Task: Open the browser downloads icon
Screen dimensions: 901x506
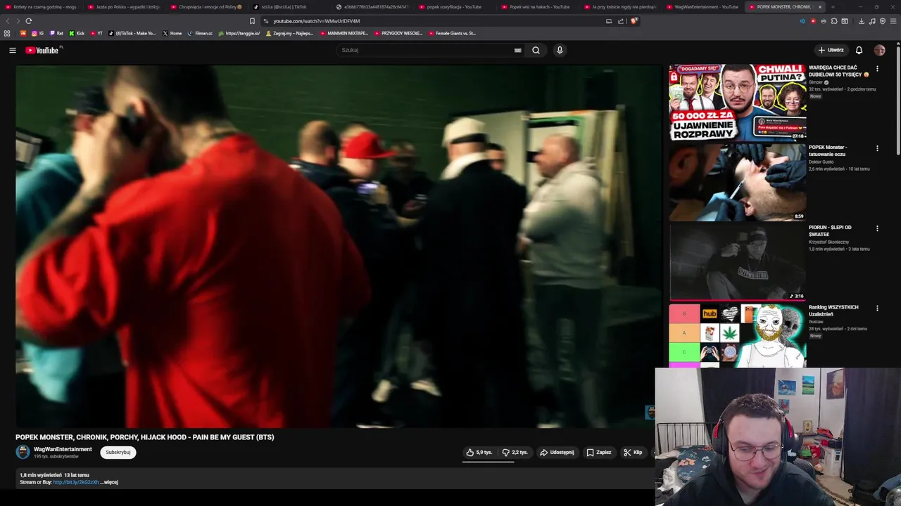Action: click(861, 21)
